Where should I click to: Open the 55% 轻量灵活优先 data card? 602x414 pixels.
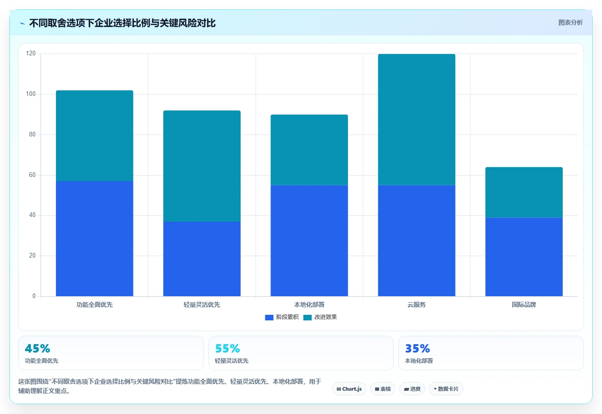(x=301, y=353)
